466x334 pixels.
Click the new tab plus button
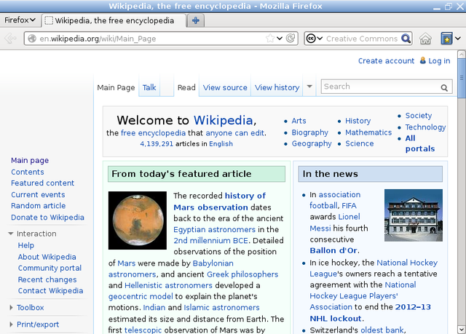click(x=197, y=20)
